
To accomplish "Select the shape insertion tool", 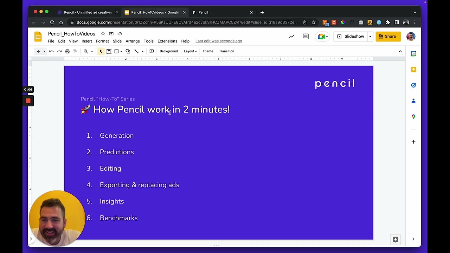I will [x=128, y=51].
